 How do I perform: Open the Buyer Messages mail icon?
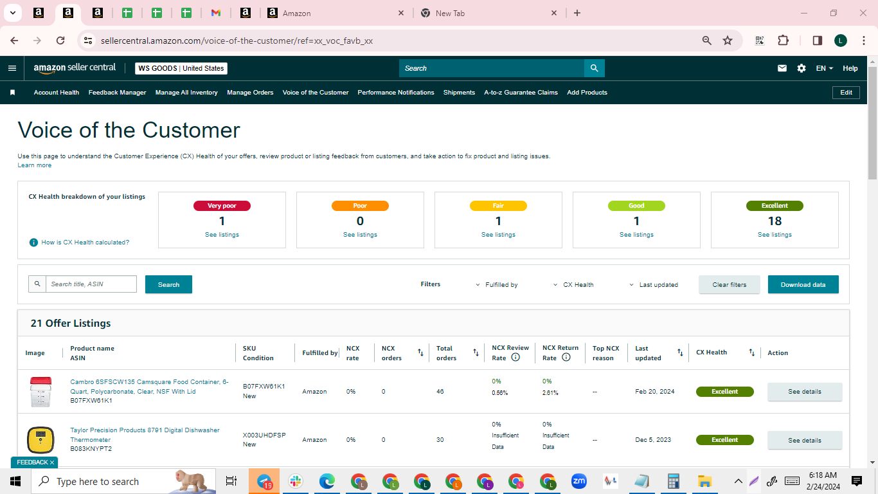(x=782, y=68)
